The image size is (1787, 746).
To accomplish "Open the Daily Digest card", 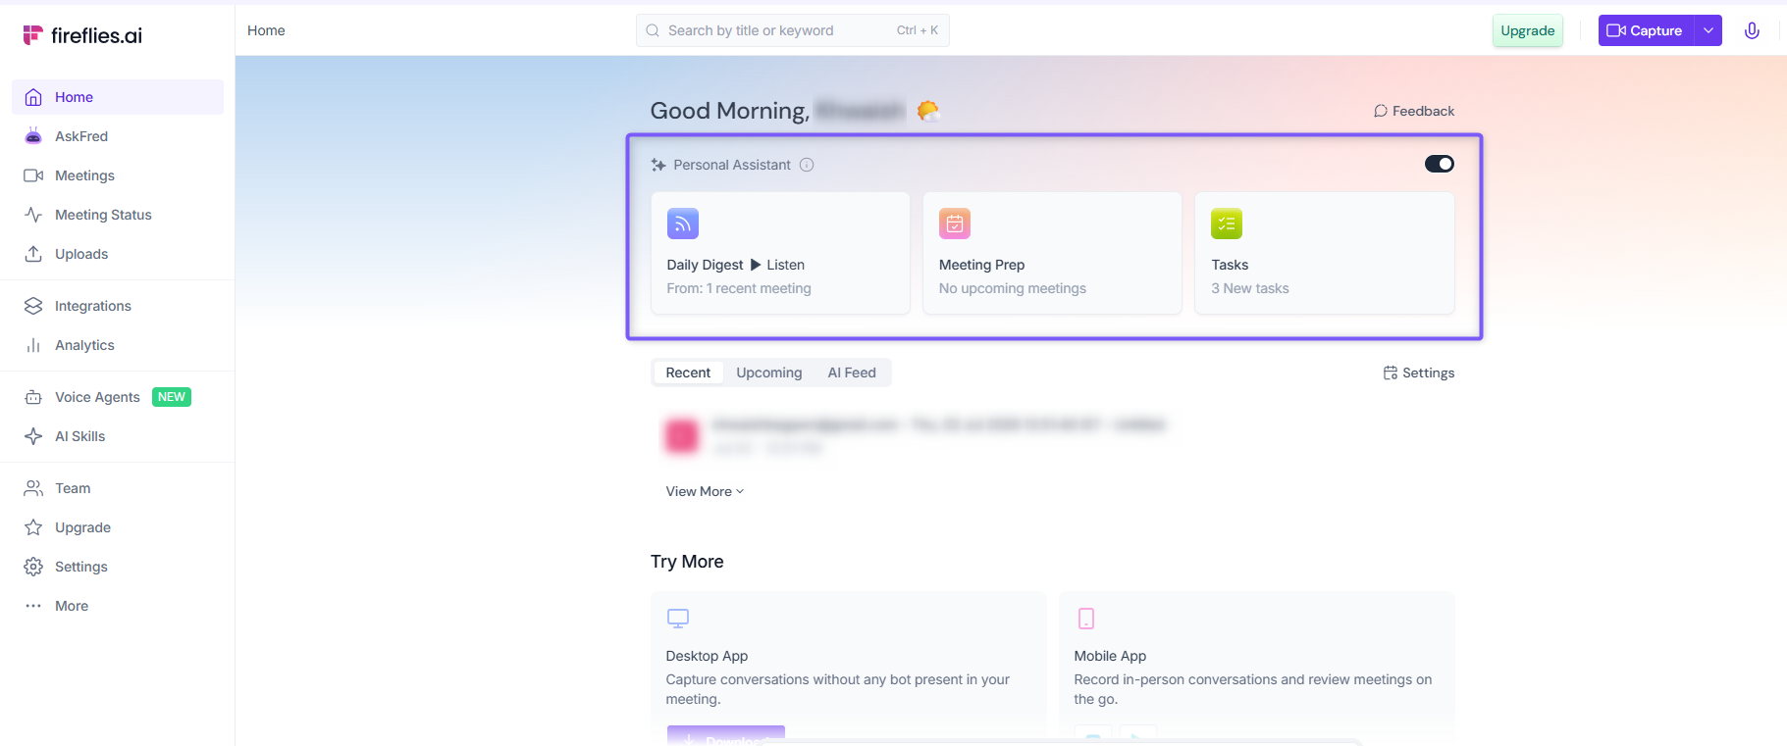I will (x=780, y=253).
